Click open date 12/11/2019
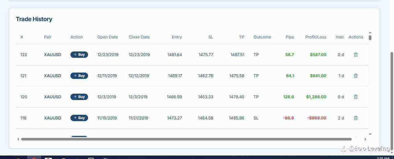This screenshot has width=394, height=159. coord(107,76)
